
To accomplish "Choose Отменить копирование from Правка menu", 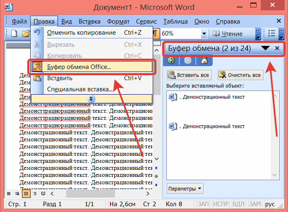I will 92,33.
